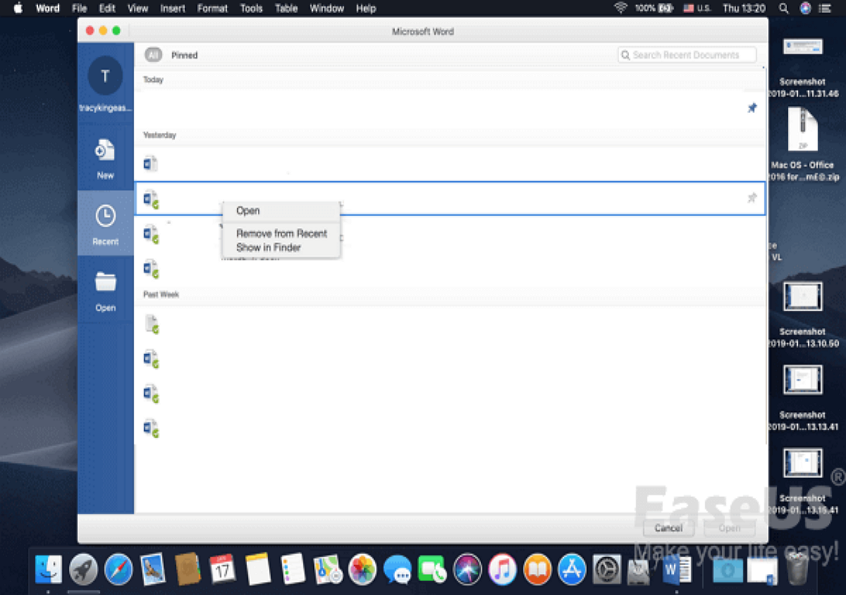This screenshot has width=846, height=595.
Task: Open the Word application menu
Action: tap(48, 9)
